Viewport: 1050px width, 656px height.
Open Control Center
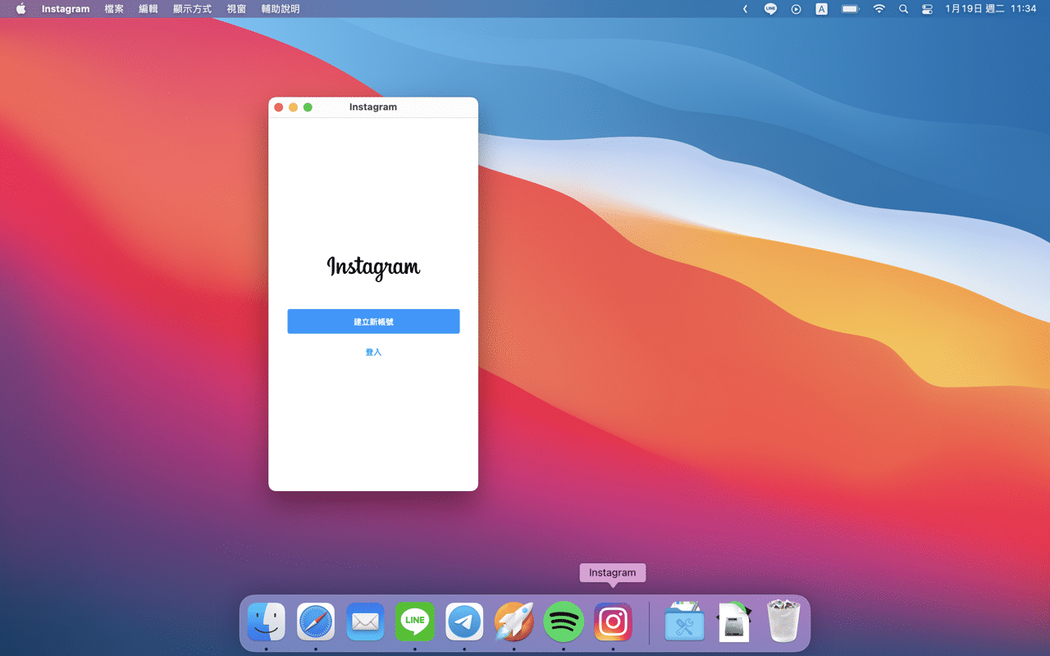click(928, 9)
